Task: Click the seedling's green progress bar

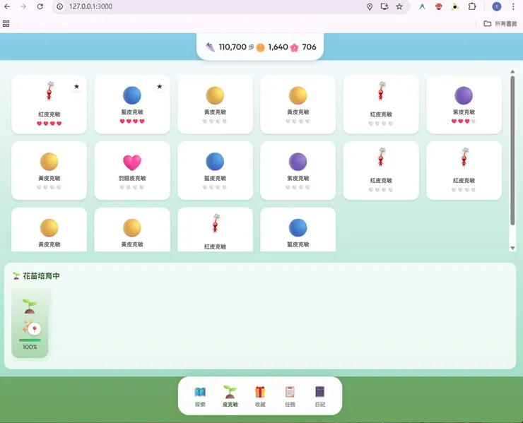Action: tap(30, 340)
